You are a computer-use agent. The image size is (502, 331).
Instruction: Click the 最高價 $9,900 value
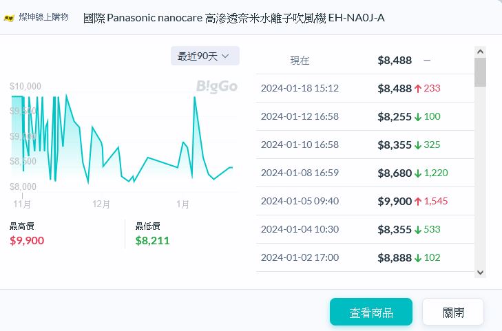(27, 240)
